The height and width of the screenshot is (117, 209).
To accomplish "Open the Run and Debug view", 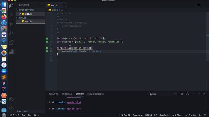I will [11, 33].
